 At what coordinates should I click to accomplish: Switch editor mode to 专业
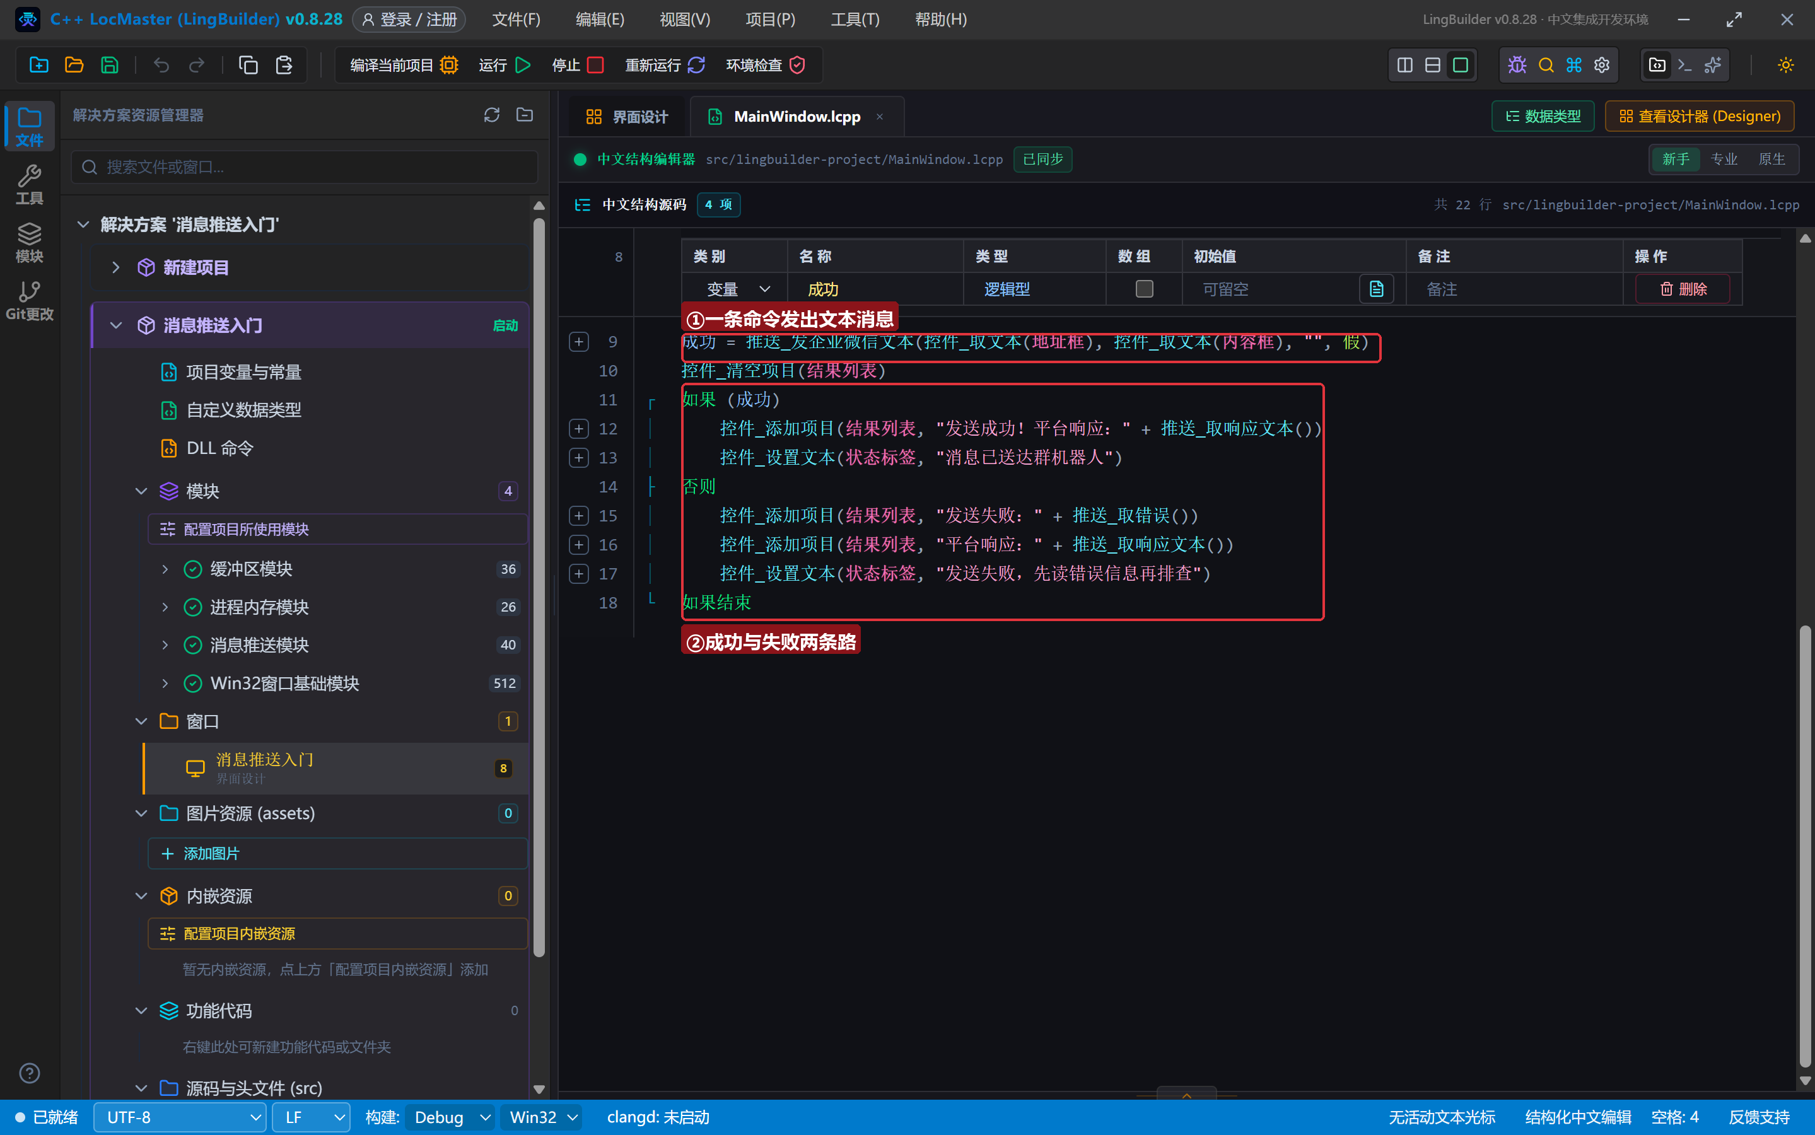coord(1724,159)
